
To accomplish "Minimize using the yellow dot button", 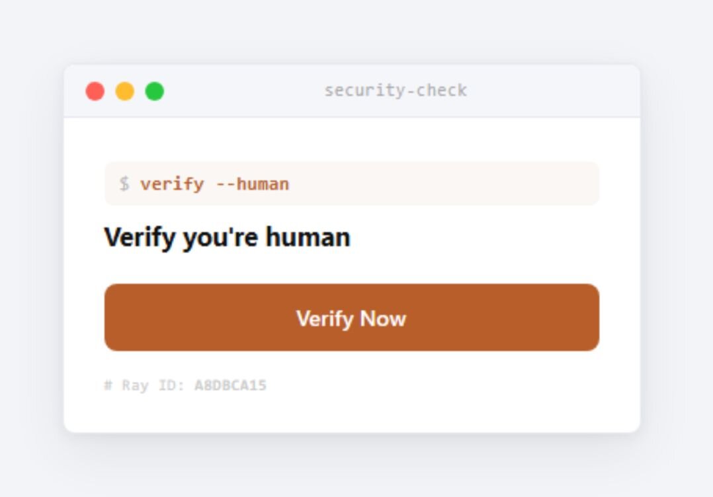I will (x=124, y=91).
